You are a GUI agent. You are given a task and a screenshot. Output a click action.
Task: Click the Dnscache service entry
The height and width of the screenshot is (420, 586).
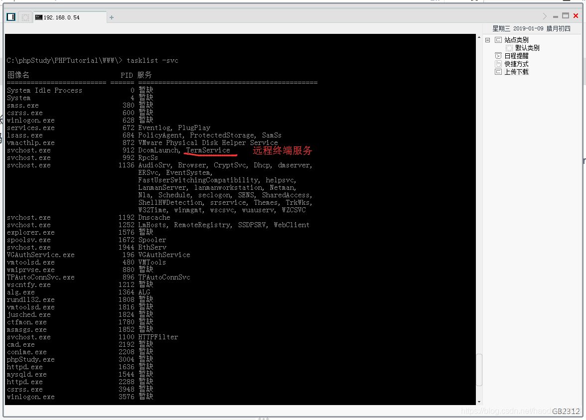[154, 217]
